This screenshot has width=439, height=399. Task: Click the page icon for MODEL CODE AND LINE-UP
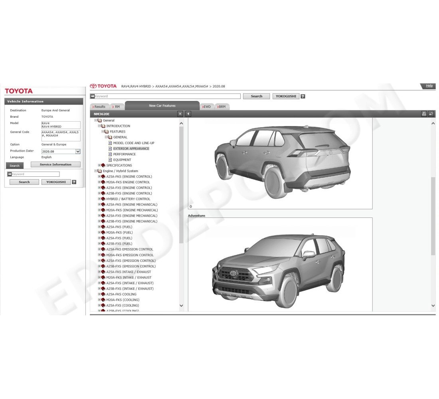(110, 143)
